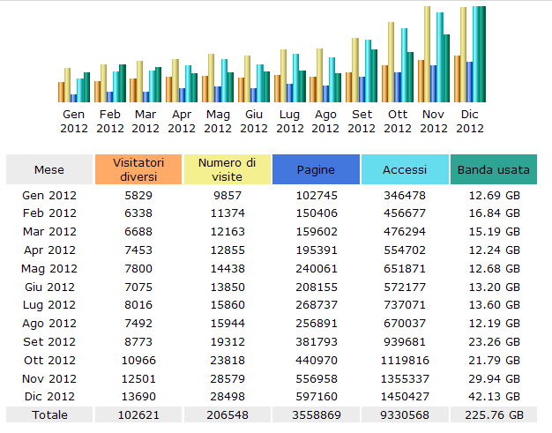Click the Totale row label
Viewport: 552px width, 433px height.
[x=49, y=415]
